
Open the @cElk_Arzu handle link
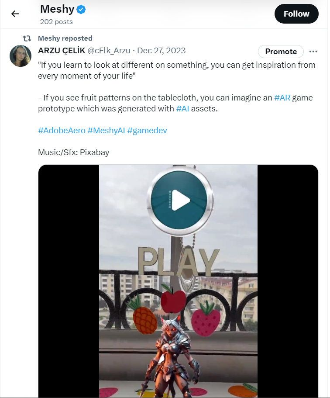click(109, 51)
